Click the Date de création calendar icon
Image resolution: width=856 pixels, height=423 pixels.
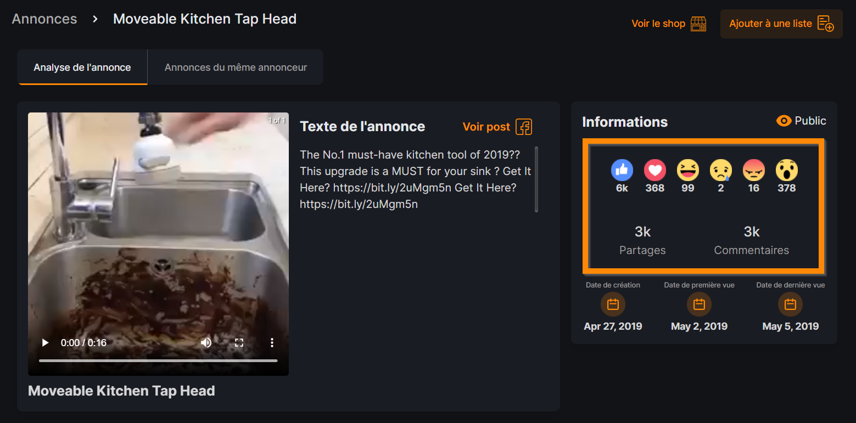(613, 304)
